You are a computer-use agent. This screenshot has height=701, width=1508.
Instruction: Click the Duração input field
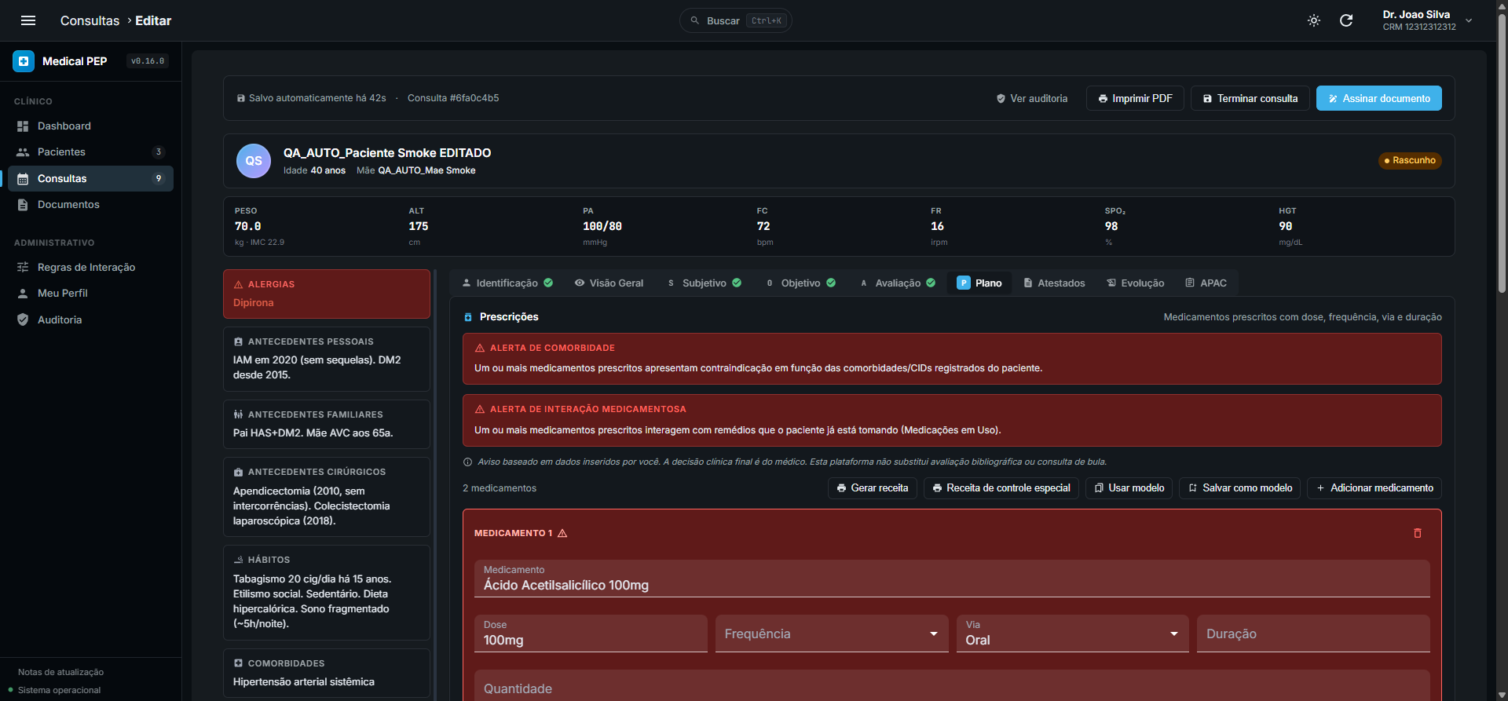1313,633
